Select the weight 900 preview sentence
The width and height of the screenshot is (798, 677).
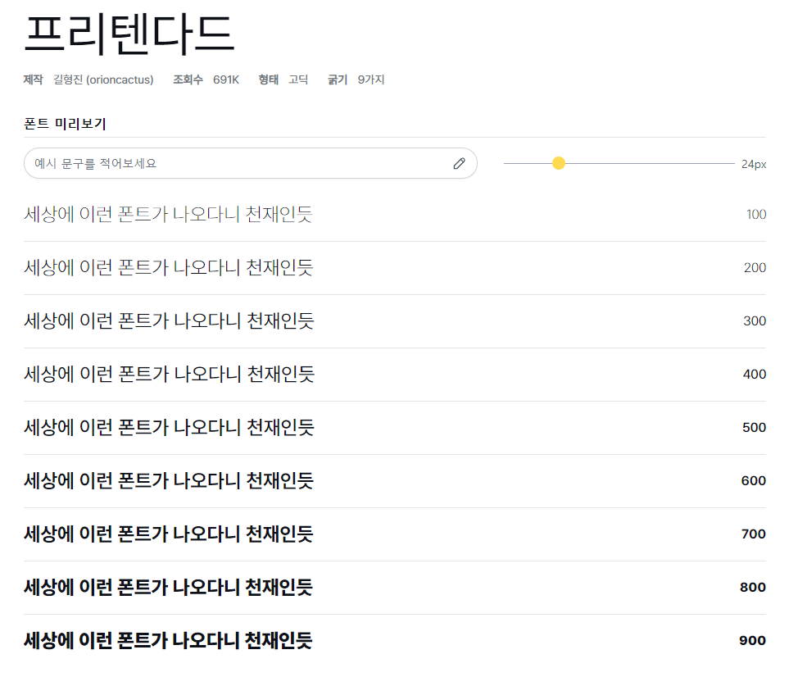(x=168, y=640)
